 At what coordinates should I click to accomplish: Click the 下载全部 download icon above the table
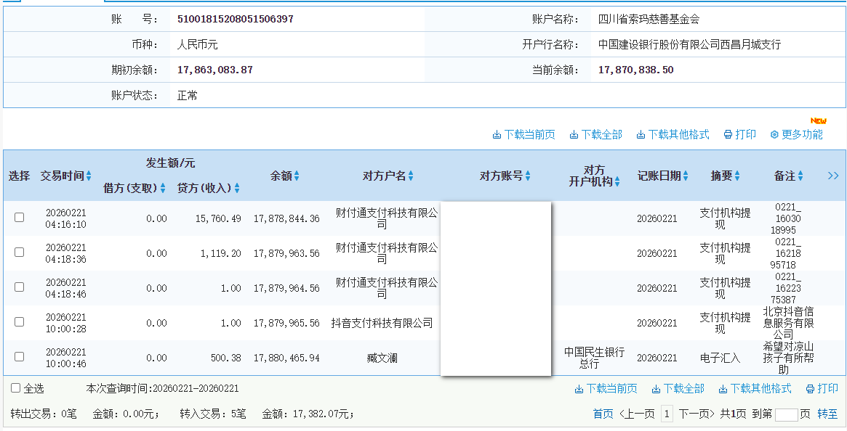(x=574, y=134)
